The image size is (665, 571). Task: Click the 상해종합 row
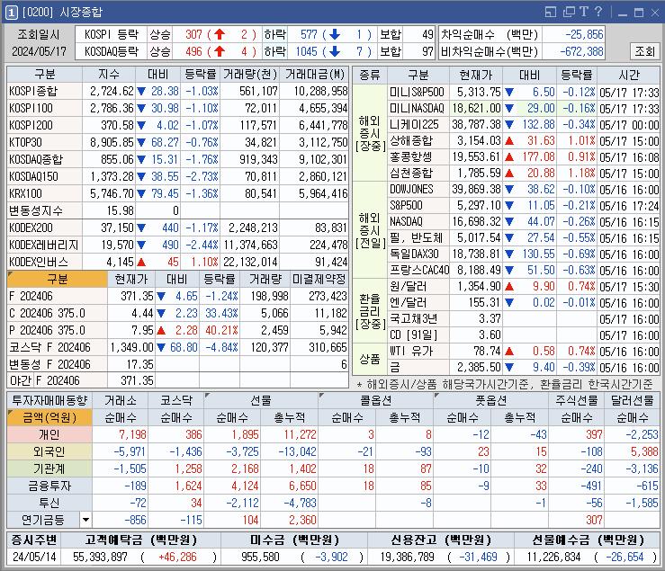click(524, 140)
